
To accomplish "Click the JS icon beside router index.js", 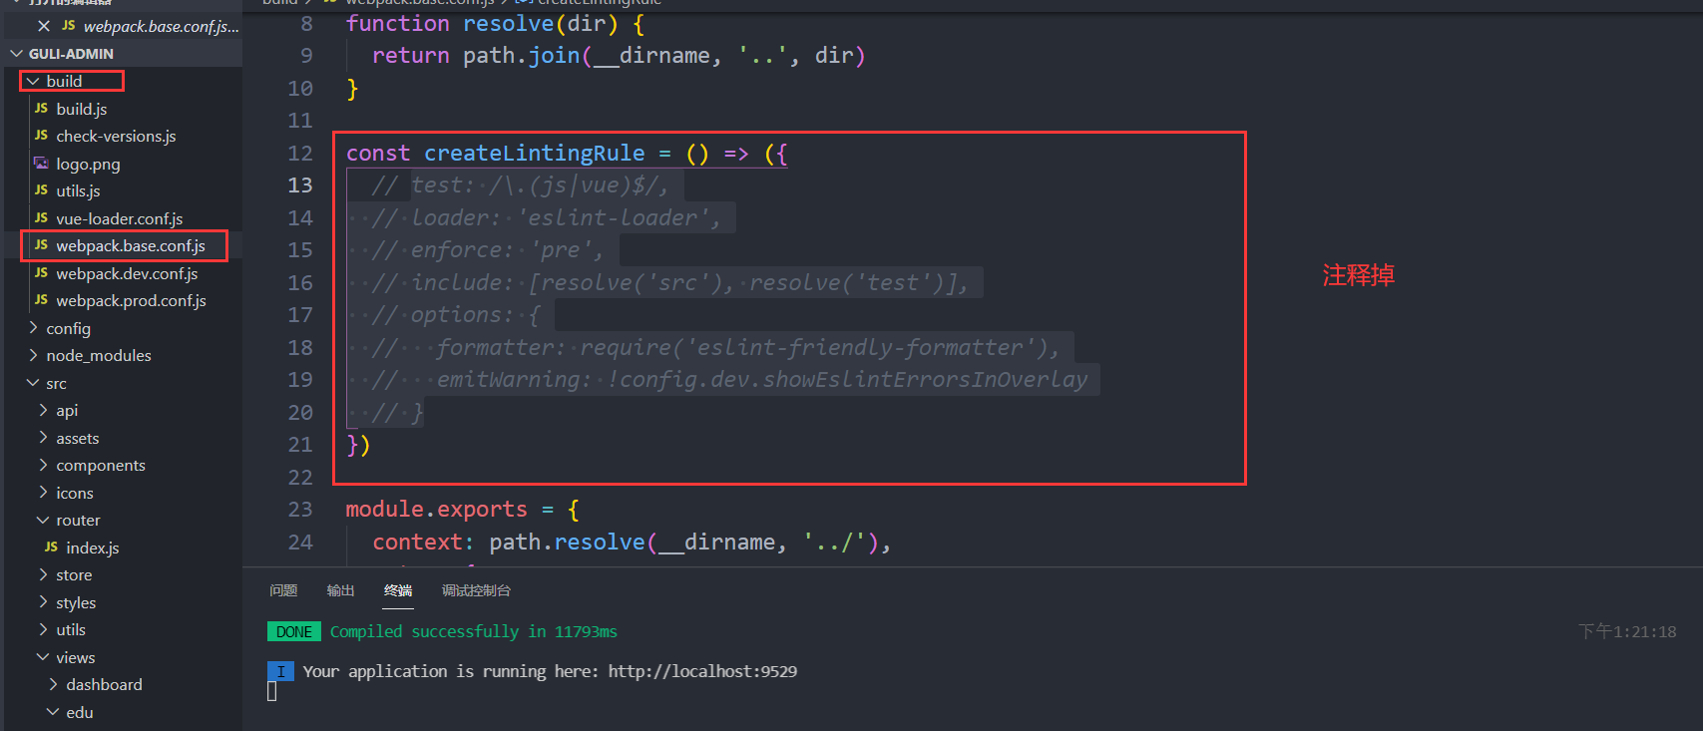I will tap(51, 547).
